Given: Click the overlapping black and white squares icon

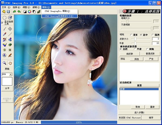Looking at the screenshot, I should [34, 12].
